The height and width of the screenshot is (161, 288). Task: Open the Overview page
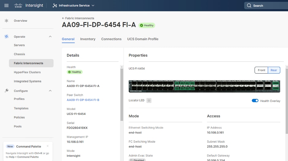click(x=20, y=21)
